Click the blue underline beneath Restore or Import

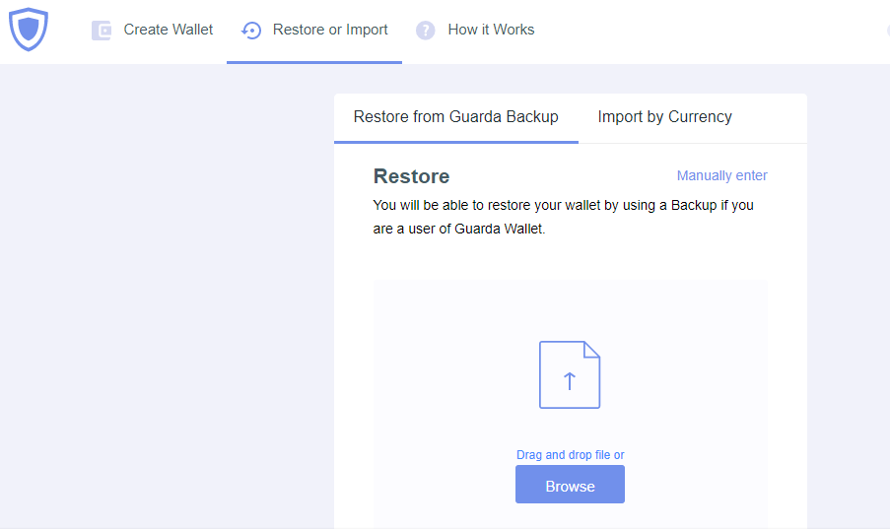click(x=314, y=62)
